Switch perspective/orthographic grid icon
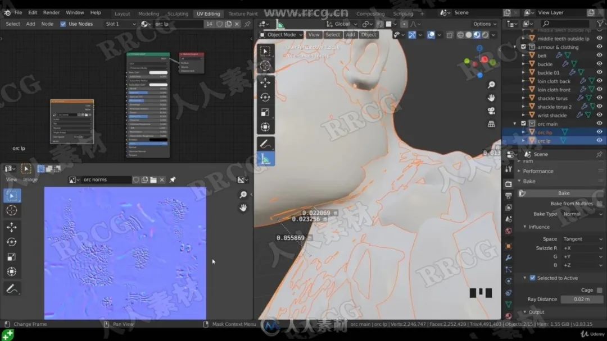 491,124
